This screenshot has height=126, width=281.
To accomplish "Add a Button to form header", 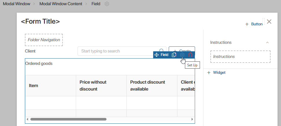I will pyautogui.click(x=254, y=24).
